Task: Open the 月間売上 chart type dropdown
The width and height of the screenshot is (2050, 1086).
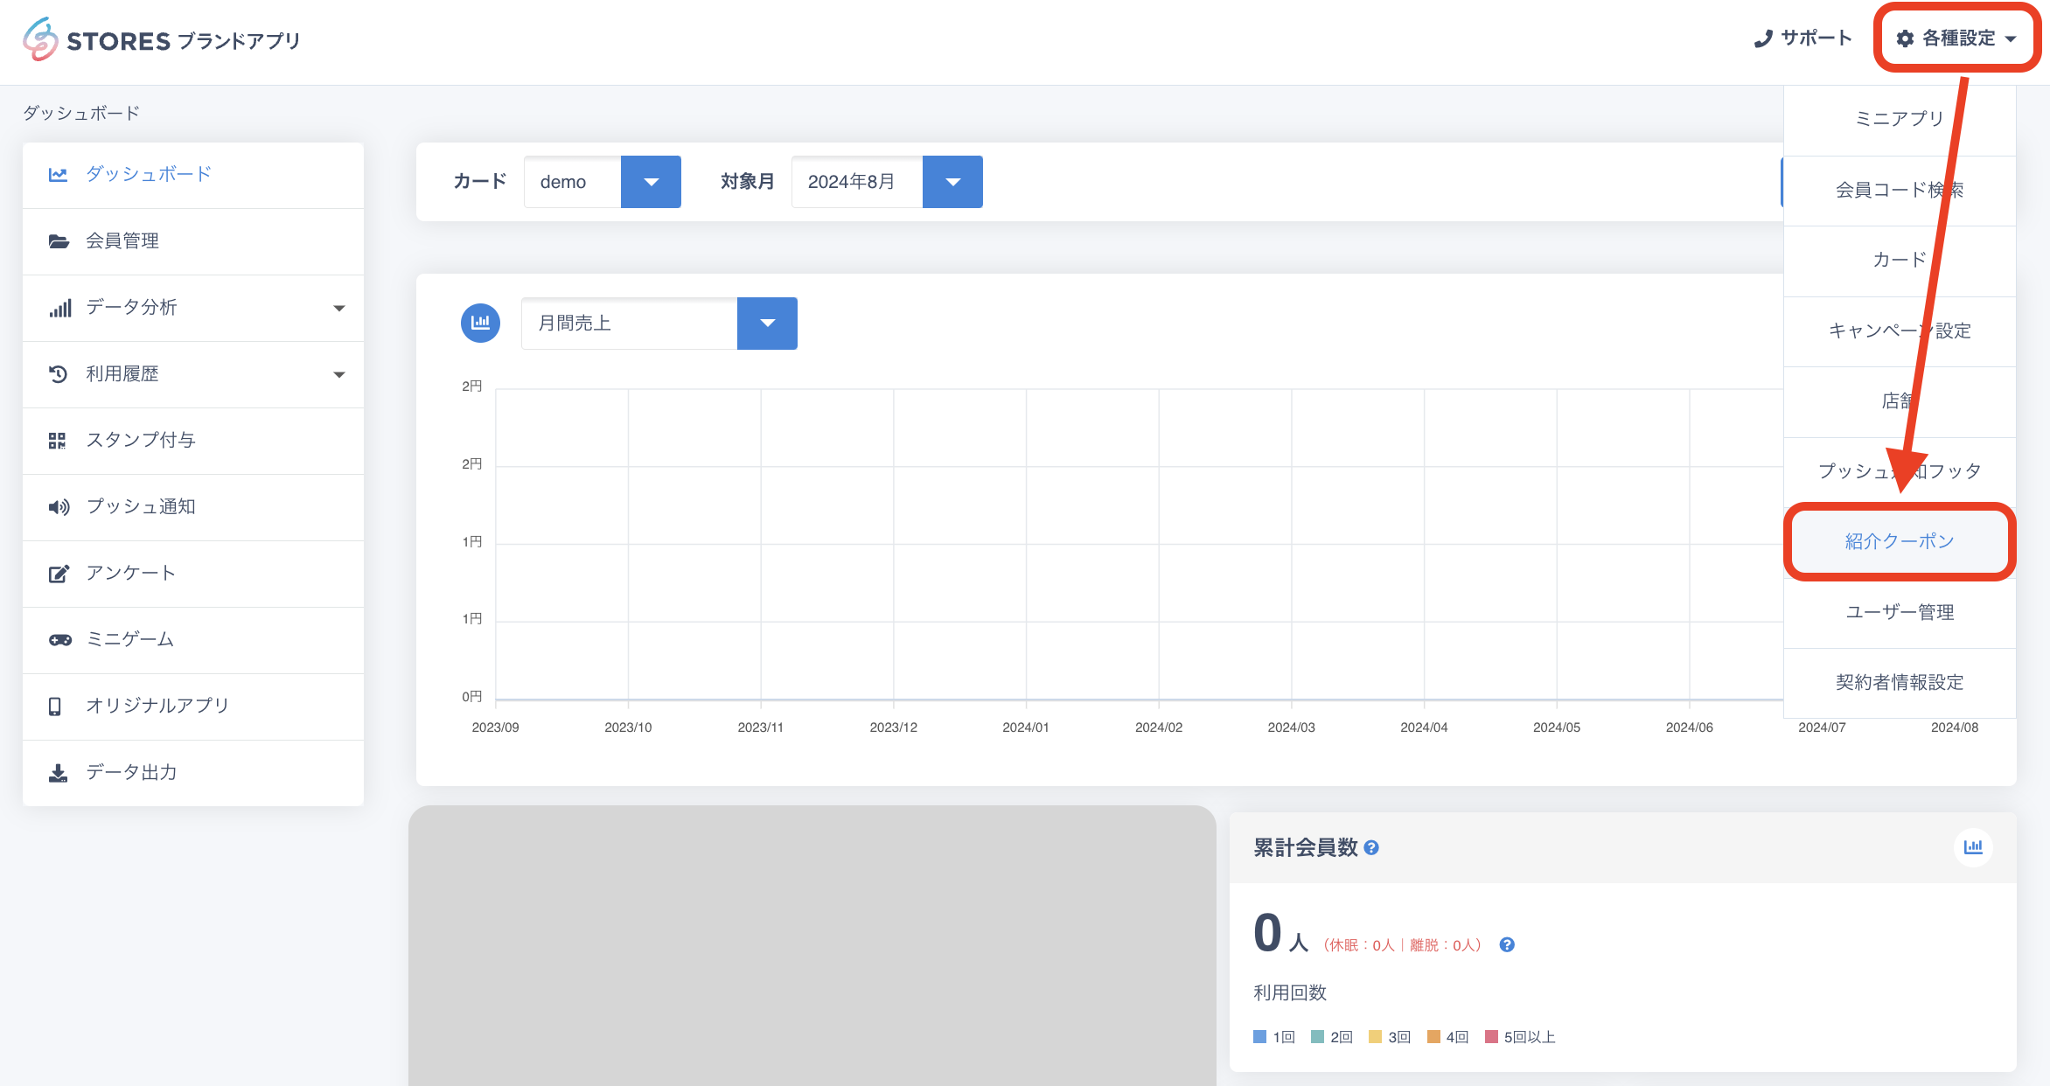Action: coord(766,324)
